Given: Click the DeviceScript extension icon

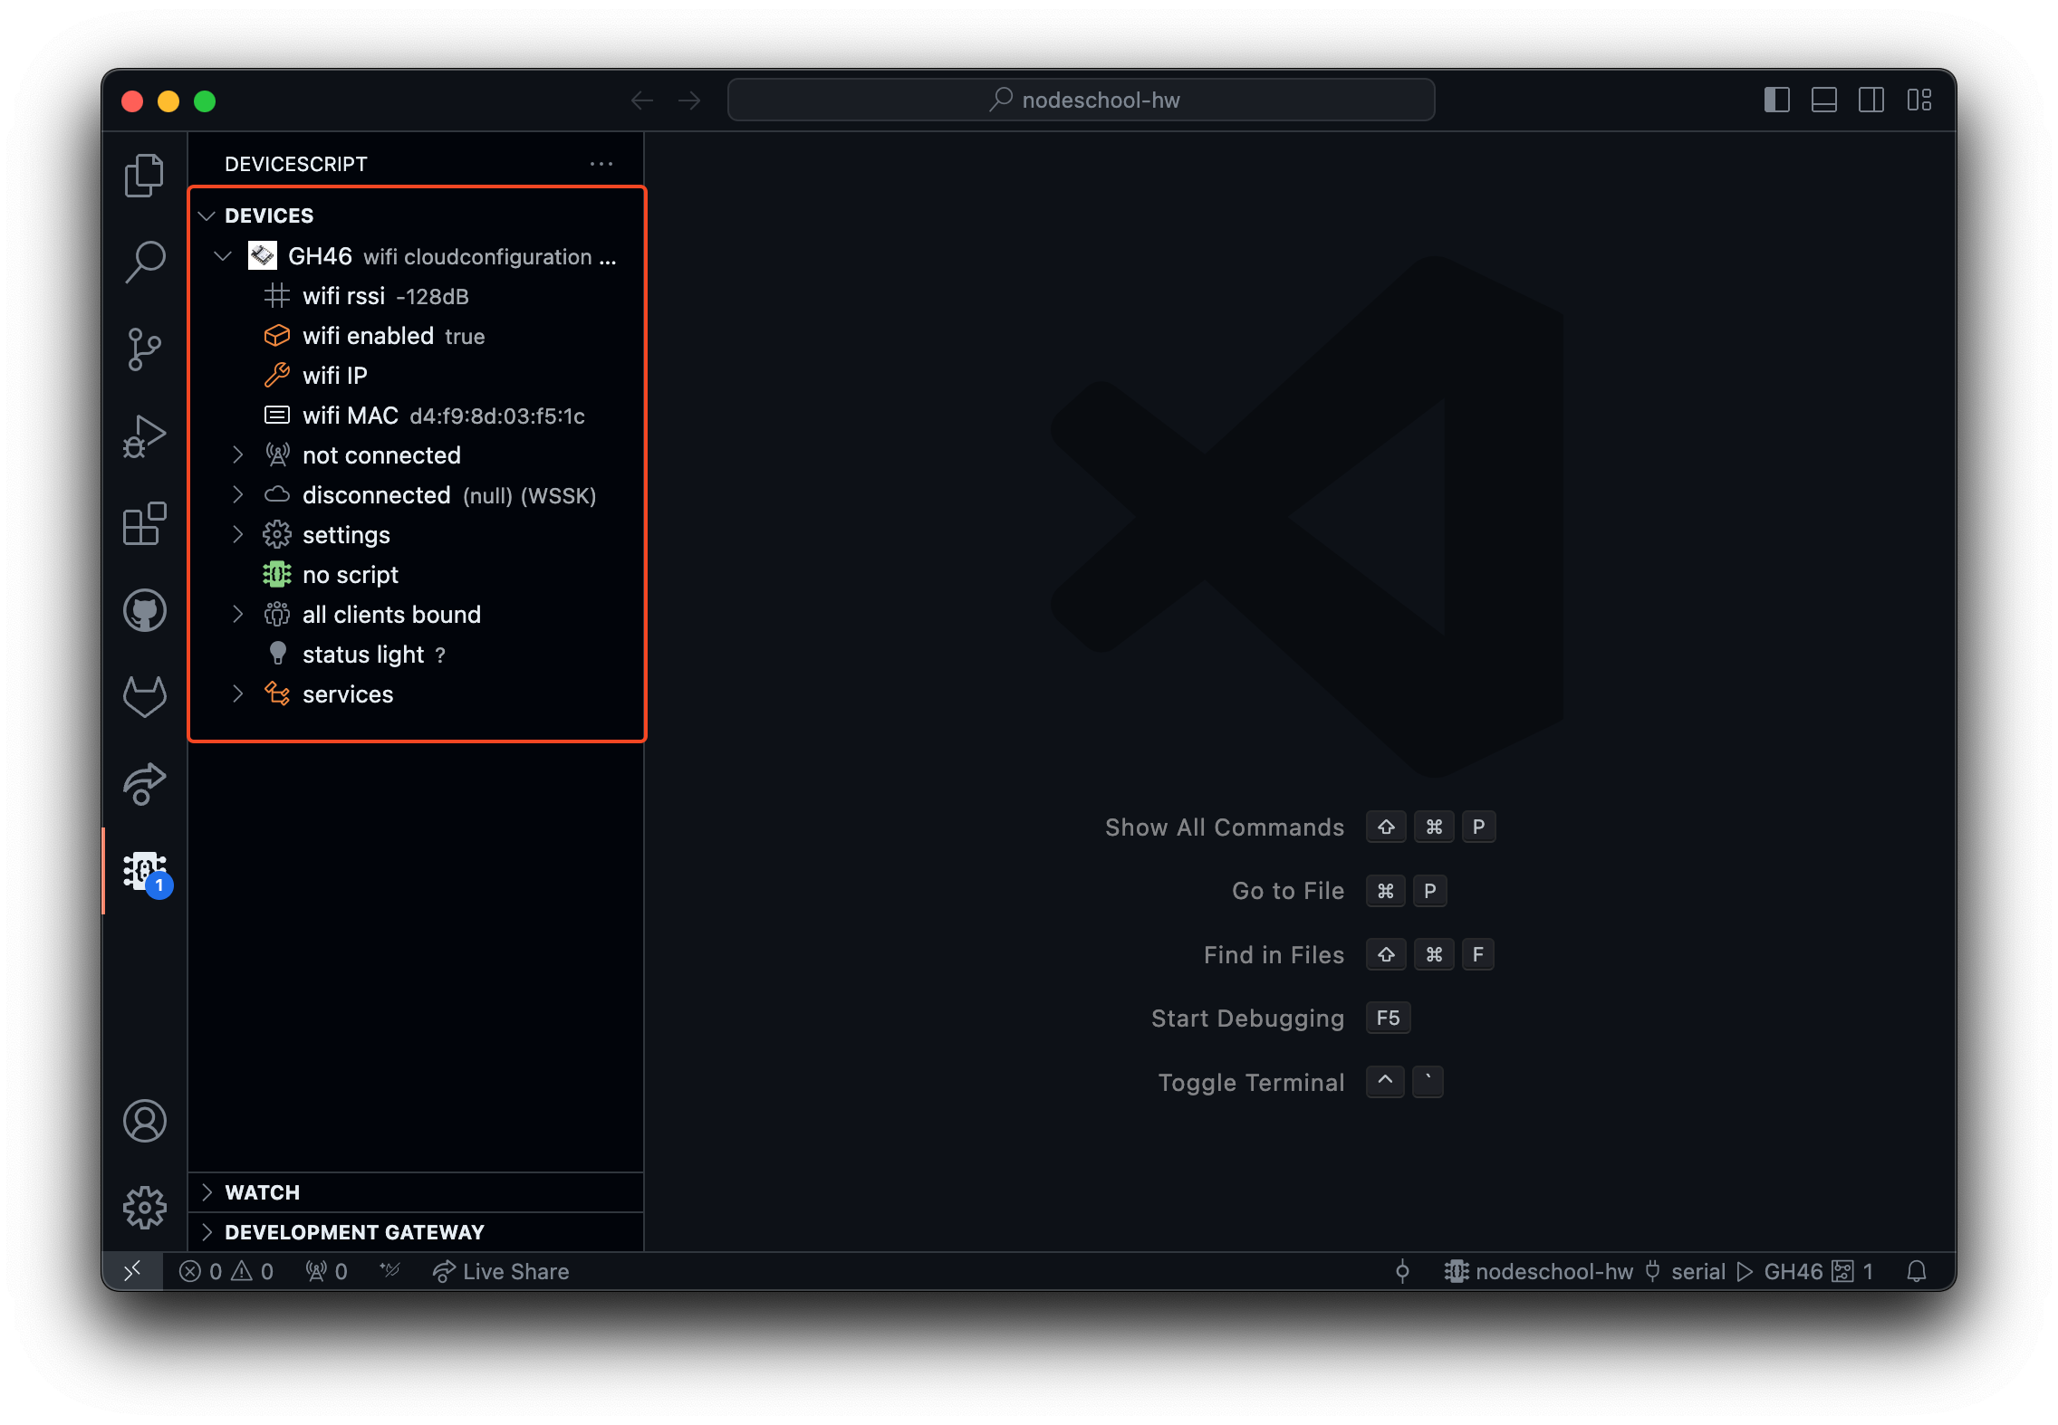Looking at the screenshot, I should [x=144, y=870].
